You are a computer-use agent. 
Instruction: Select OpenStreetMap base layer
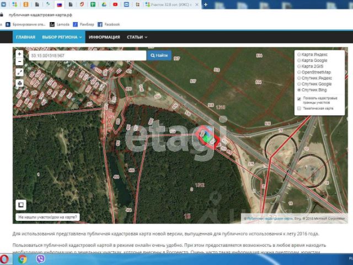pyautogui.click(x=299, y=72)
